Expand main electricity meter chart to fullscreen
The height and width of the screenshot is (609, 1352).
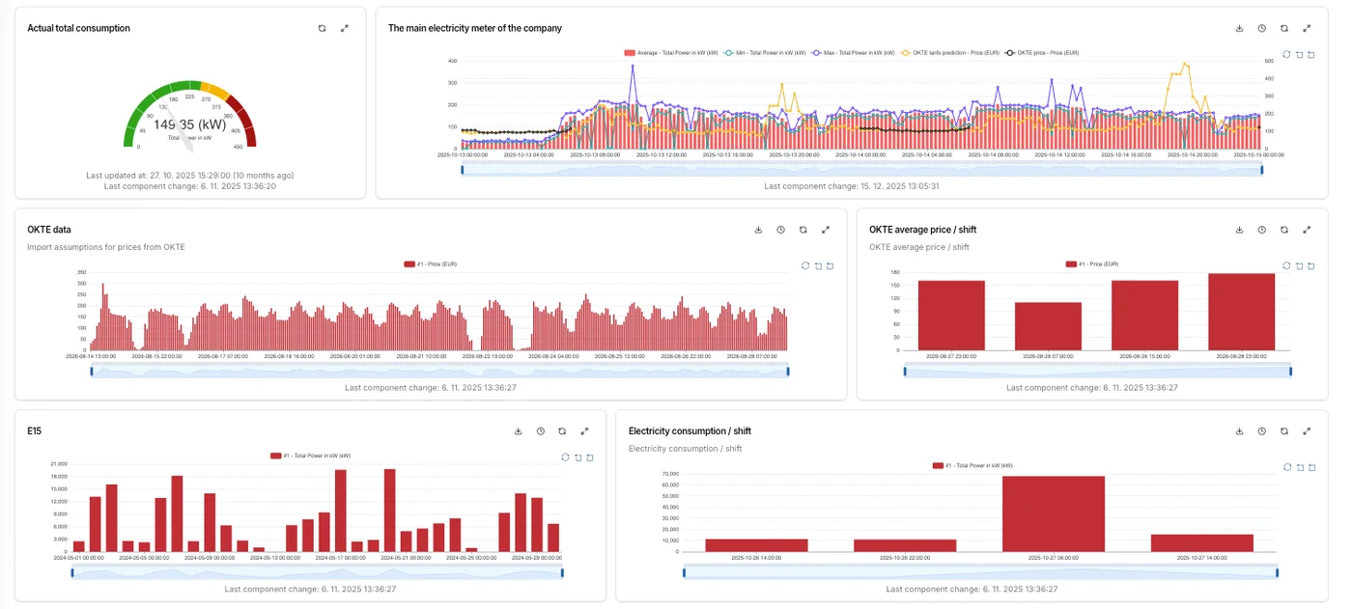tap(1307, 28)
